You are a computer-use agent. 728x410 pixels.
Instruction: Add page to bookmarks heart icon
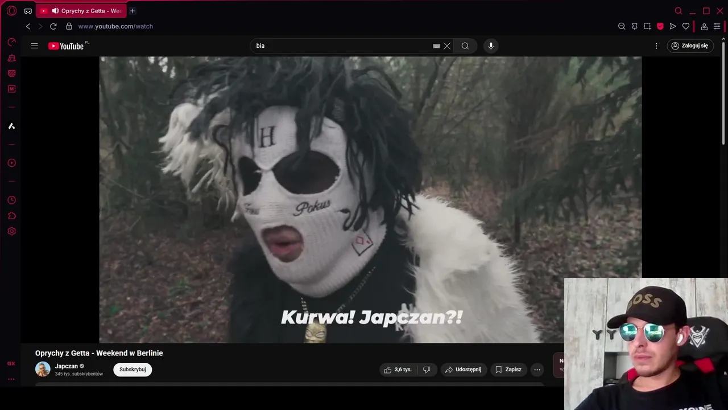click(x=686, y=26)
